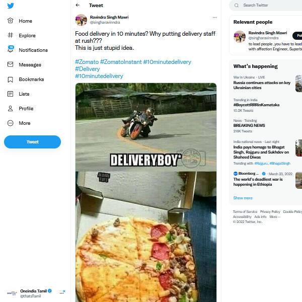Open the Bookmarks icon
Screen dimensions: 302x302
point(11,80)
